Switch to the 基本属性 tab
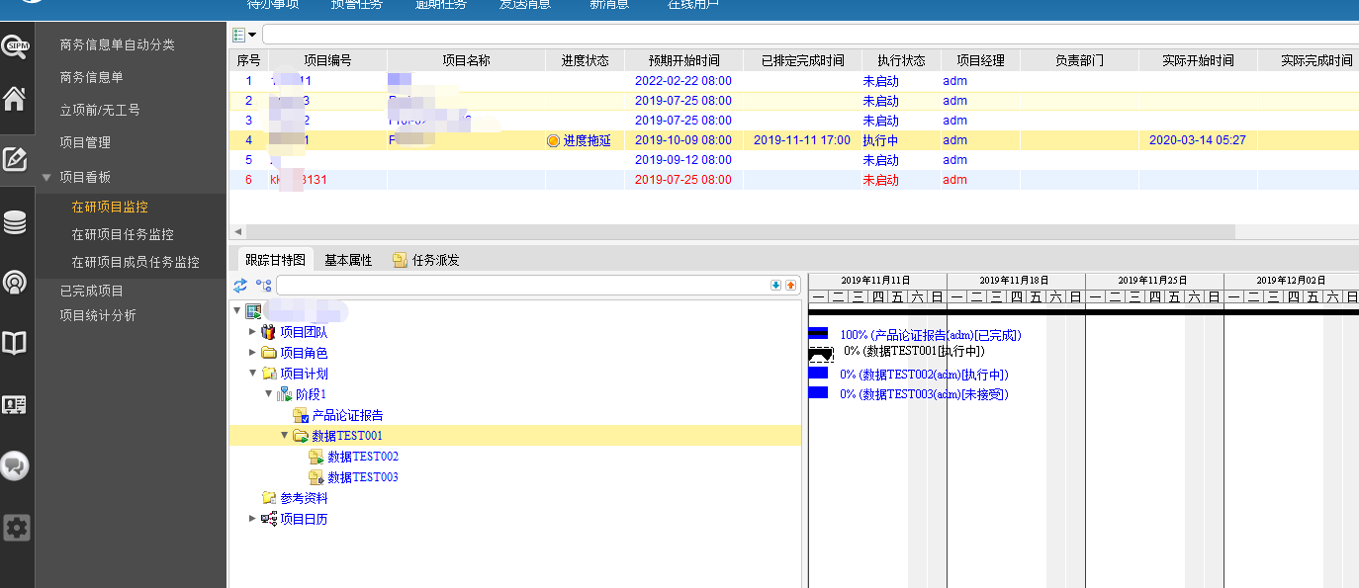The width and height of the screenshot is (1359, 588). point(348,260)
